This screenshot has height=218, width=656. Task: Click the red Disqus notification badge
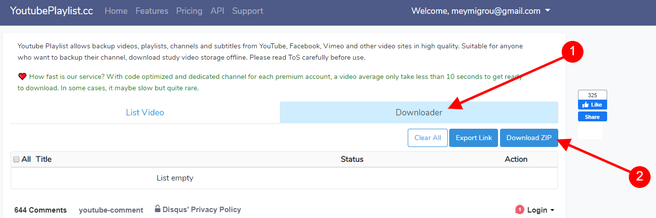(519, 210)
